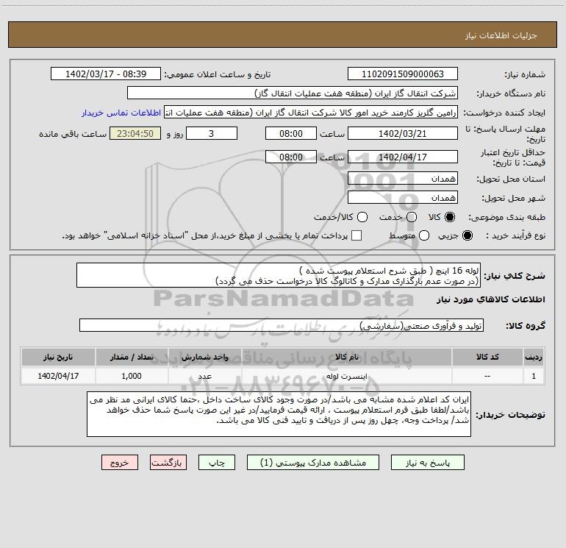Viewport: 566px width, 548px height.
Task: Click the شماره نیاز number field
Action: (403, 74)
